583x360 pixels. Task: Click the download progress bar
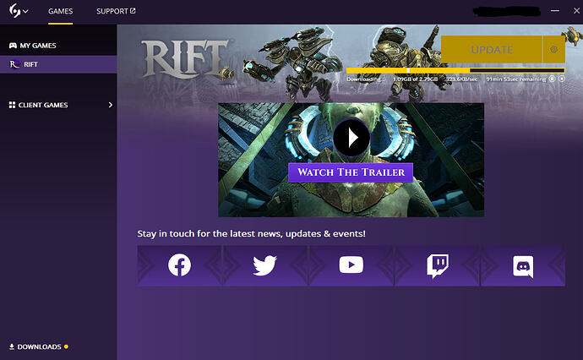pos(455,70)
